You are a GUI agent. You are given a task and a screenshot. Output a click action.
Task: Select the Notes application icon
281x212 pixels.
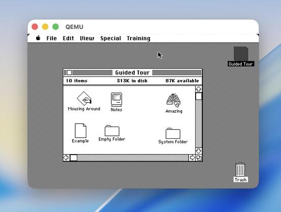pos(116,100)
